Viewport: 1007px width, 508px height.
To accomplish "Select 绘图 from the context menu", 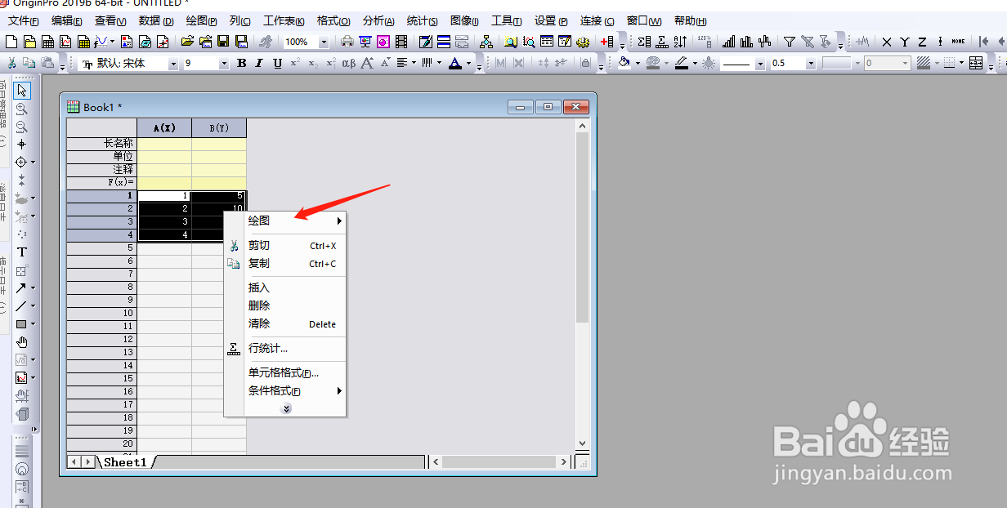I will 258,221.
